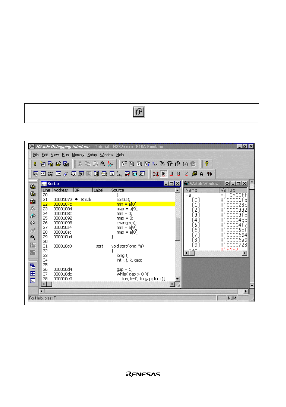This screenshot has width=286, height=407.
Task: Click Sort.c vertical scrollbar down arrow
Action: coord(177,279)
